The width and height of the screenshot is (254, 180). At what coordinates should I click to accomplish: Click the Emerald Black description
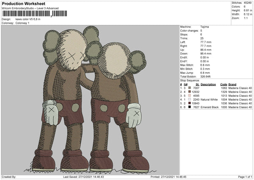(x=210, y=107)
